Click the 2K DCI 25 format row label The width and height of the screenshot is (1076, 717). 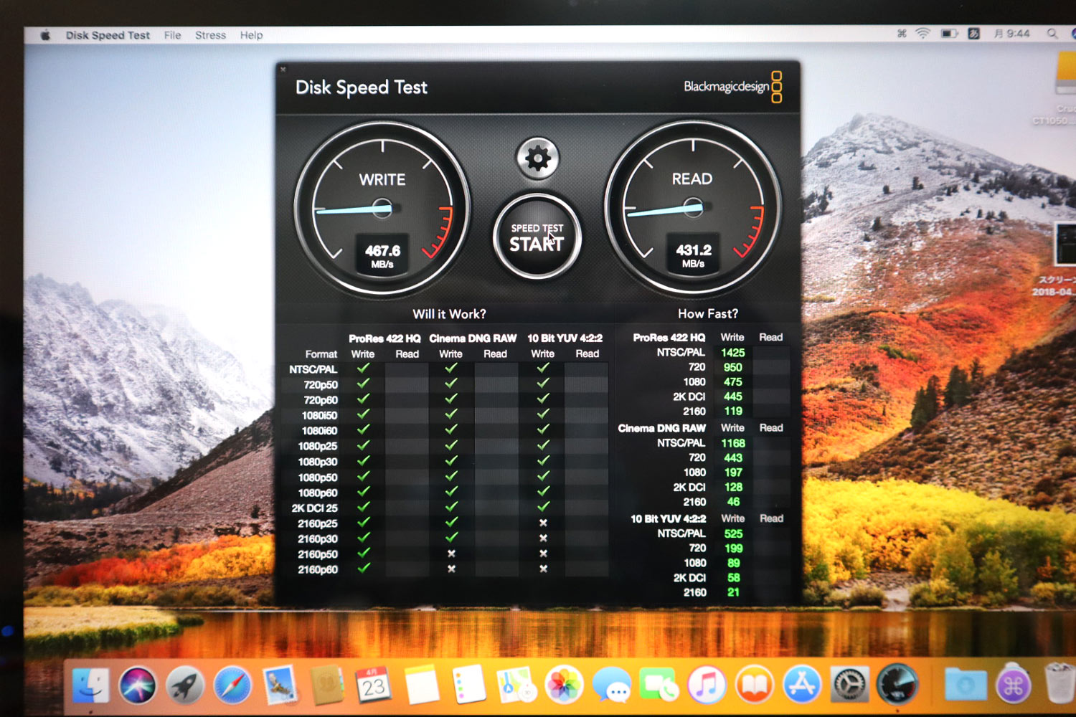click(x=314, y=508)
